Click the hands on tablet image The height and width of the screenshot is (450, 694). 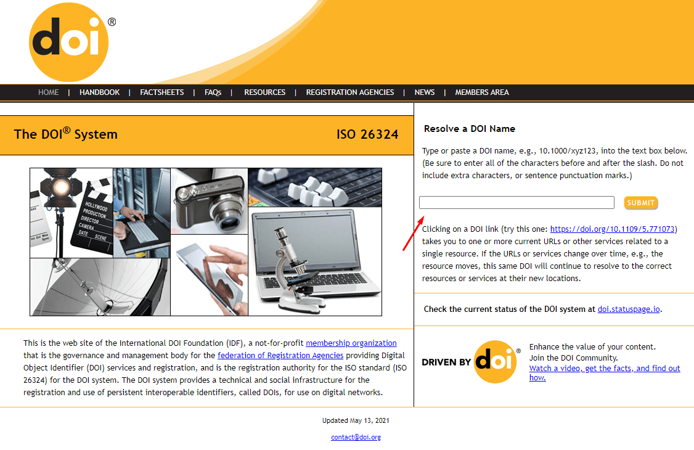tap(210, 275)
